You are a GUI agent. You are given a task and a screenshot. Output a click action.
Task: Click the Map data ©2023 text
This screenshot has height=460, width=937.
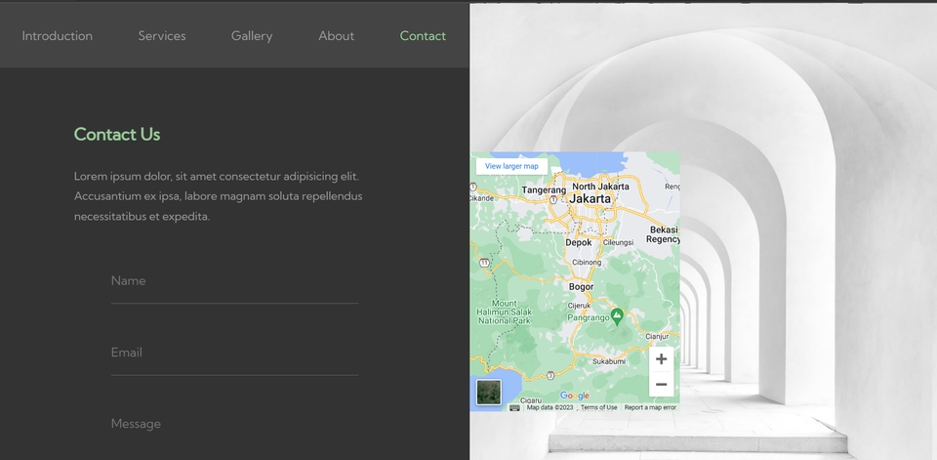click(550, 408)
